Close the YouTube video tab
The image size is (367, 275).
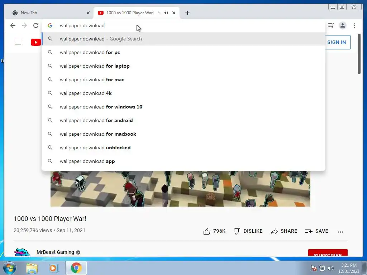click(174, 13)
